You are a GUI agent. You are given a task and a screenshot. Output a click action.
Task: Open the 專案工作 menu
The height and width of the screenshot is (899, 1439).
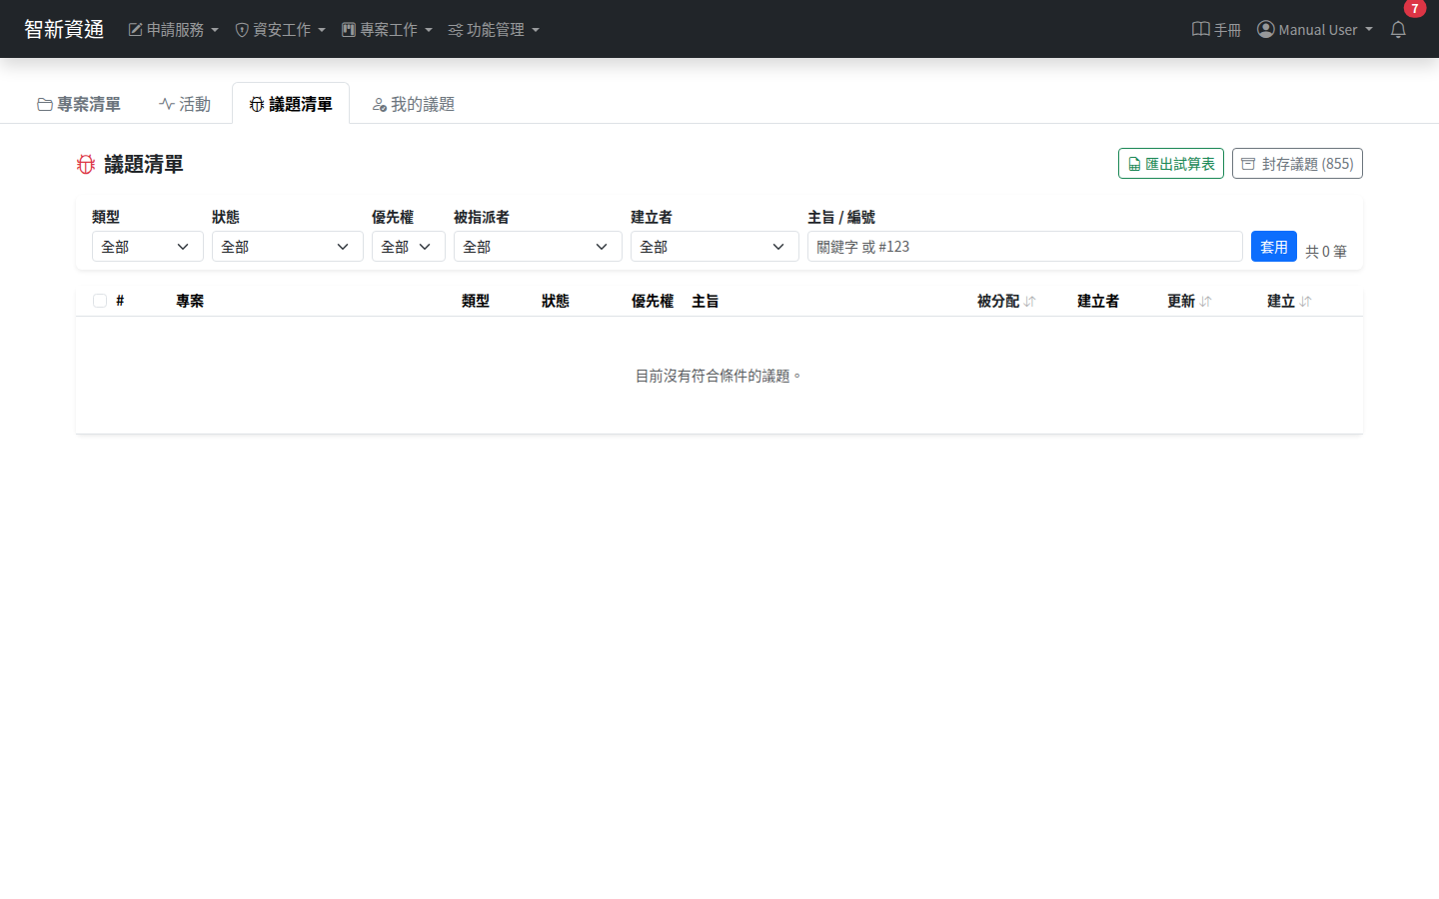(x=387, y=30)
